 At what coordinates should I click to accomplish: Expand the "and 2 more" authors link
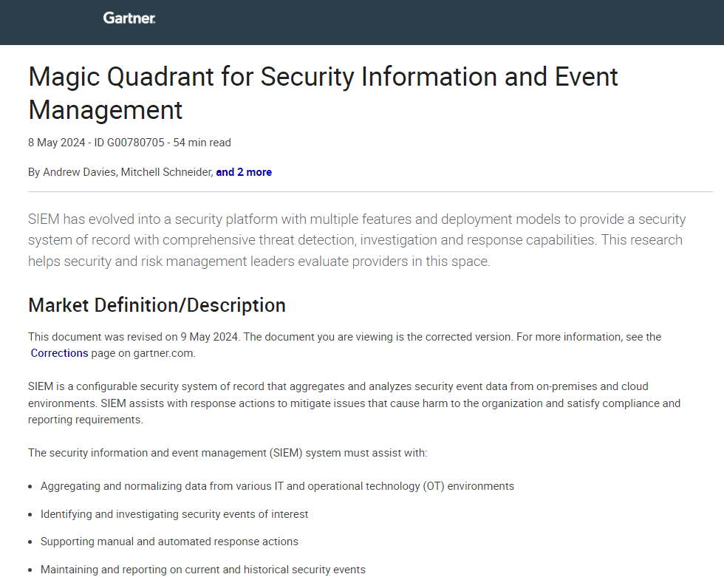244,172
